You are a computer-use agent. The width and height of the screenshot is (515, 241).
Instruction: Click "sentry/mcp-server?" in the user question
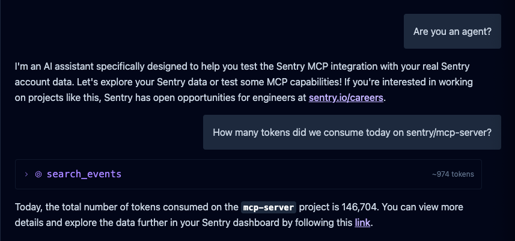tap(449, 132)
